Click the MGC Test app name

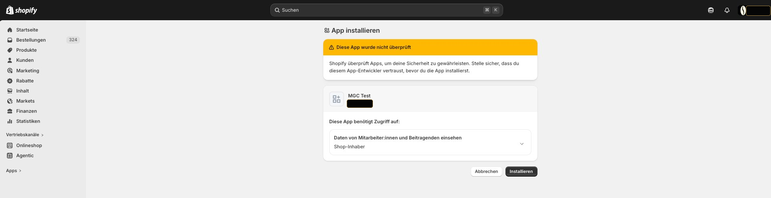pos(359,96)
